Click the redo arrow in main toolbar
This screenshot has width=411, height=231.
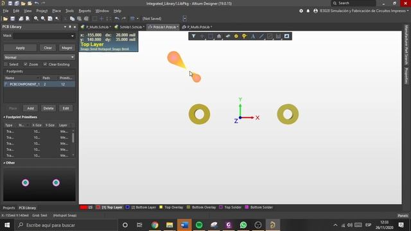pos(124,19)
